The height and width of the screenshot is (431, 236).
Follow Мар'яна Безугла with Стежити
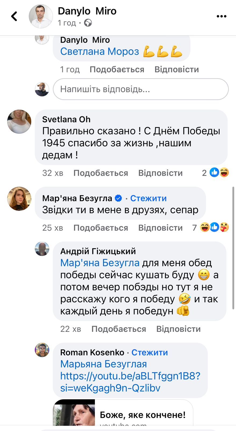tap(148, 198)
